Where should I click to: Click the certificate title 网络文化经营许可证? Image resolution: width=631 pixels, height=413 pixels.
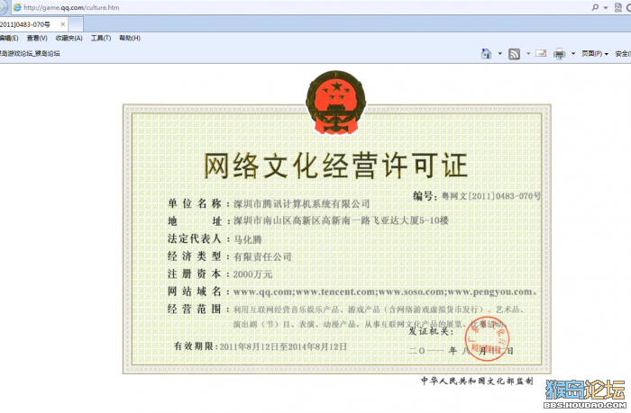click(336, 166)
